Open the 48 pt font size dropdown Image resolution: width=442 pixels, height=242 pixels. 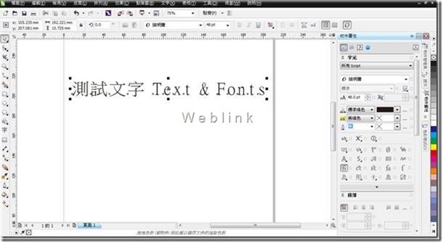point(228,25)
